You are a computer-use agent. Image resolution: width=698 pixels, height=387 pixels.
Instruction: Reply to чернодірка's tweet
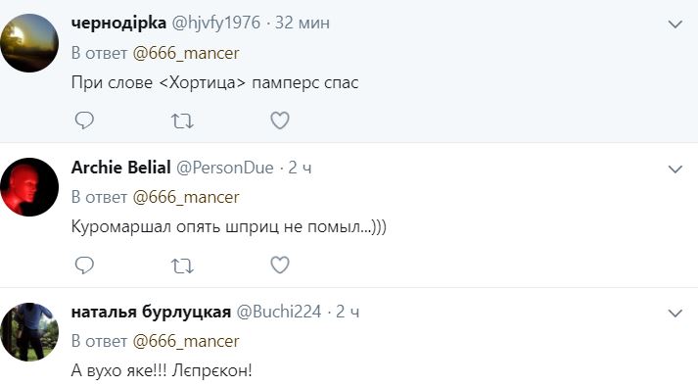pyautogui.click(x=84, y=121)
